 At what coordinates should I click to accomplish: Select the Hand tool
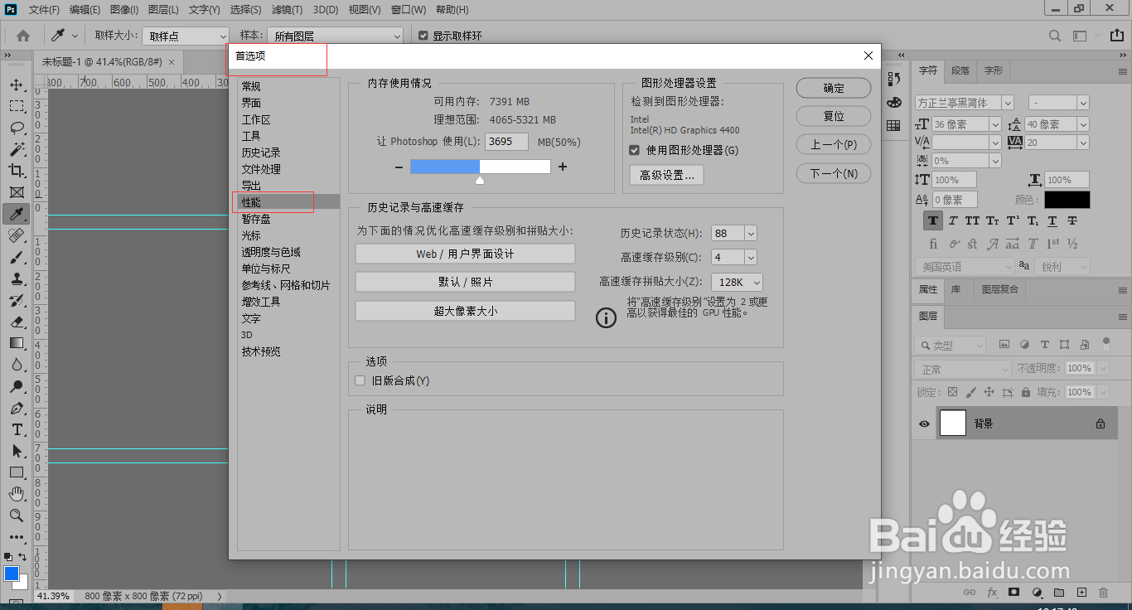tap(17, 495)
